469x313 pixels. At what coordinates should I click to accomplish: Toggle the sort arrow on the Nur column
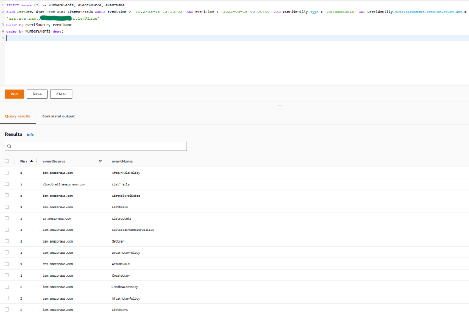click(x=31, y=161)
